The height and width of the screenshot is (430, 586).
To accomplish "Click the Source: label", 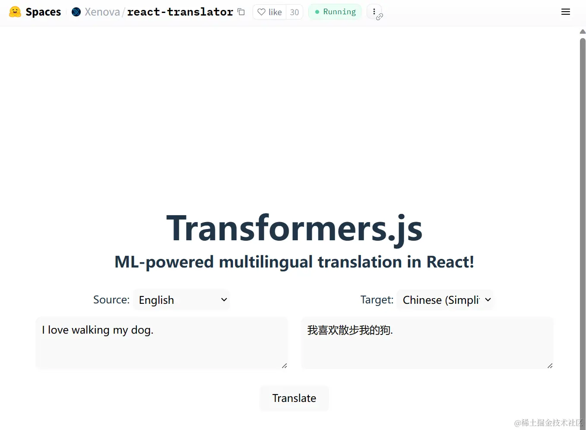I will [111, 300].
